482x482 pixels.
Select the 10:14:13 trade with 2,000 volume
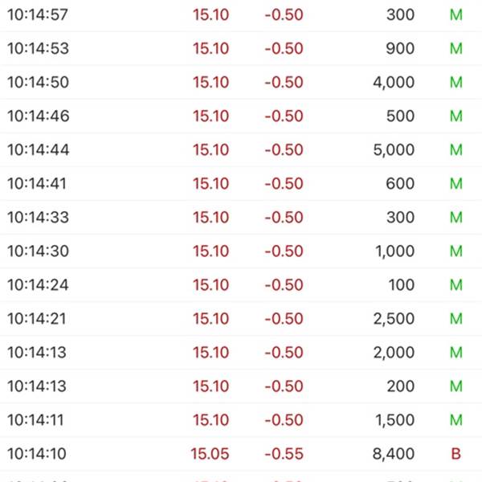point(241,353)
